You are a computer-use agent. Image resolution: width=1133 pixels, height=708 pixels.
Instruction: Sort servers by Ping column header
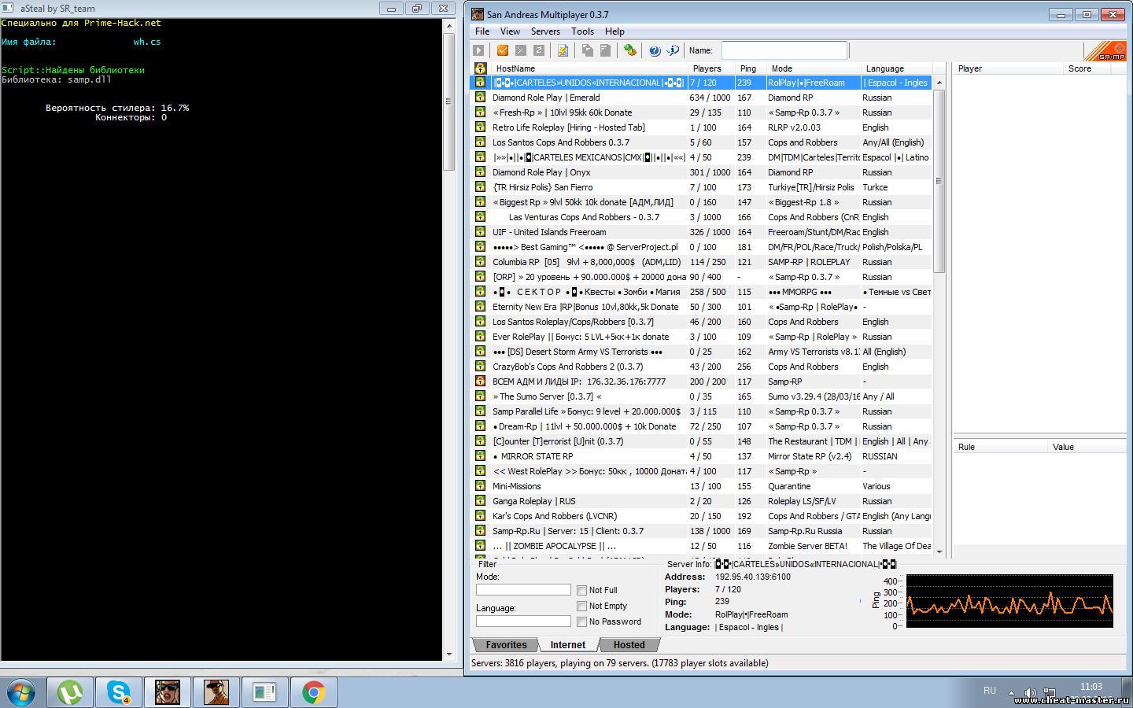(751, 68)
